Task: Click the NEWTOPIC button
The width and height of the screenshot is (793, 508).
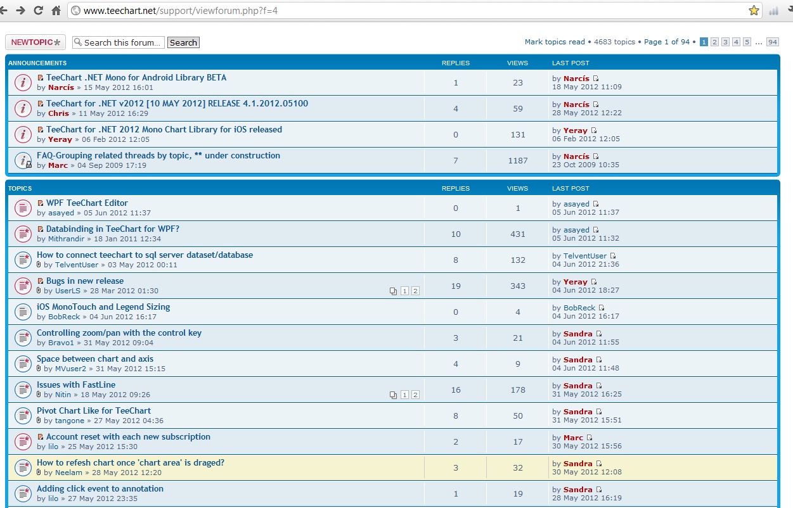Action: tap(35, 42)
